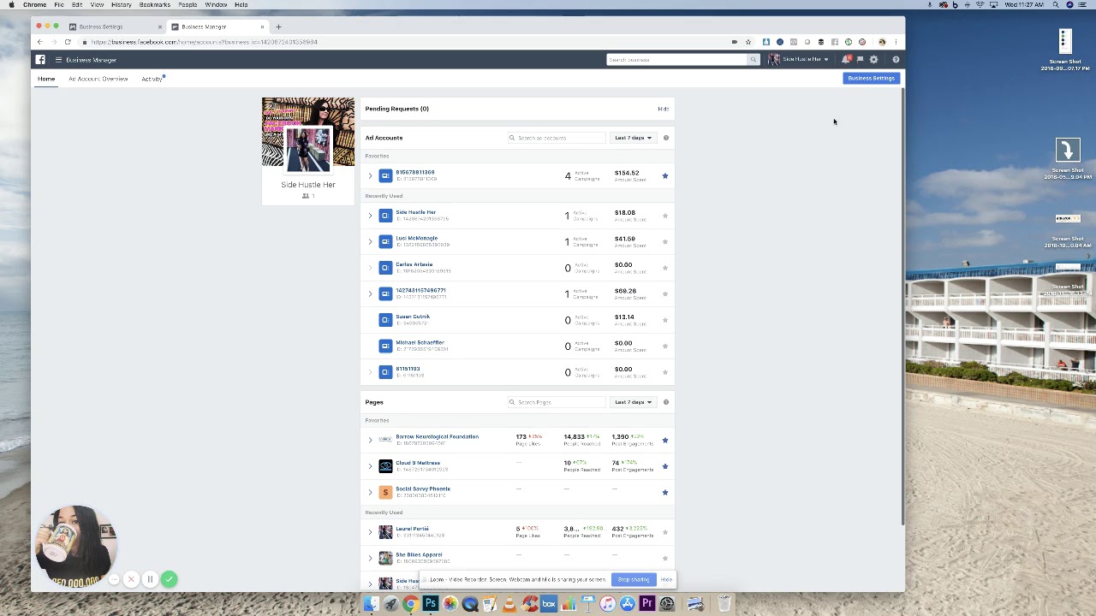The height and width of the screenshot is (616, 1096).
Task: Click the Search ad accounts field
Action: point(557,138)
